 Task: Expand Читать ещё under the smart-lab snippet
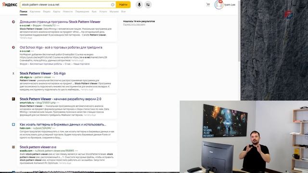pos(90,115)
